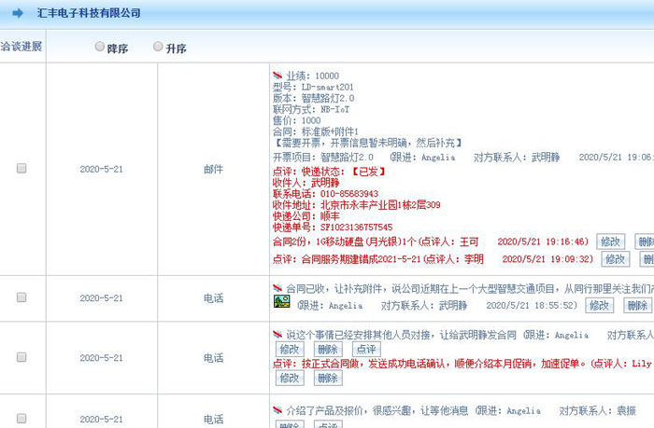Screen dimensions: 654x428
Task: Tick the checkbox for the 合同已收 phone row
Action: point(21,297)
